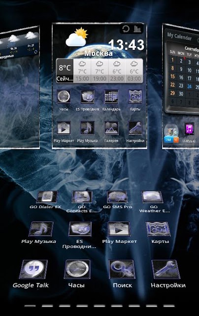Select the right My Calendar screen preview

point(180,86)
